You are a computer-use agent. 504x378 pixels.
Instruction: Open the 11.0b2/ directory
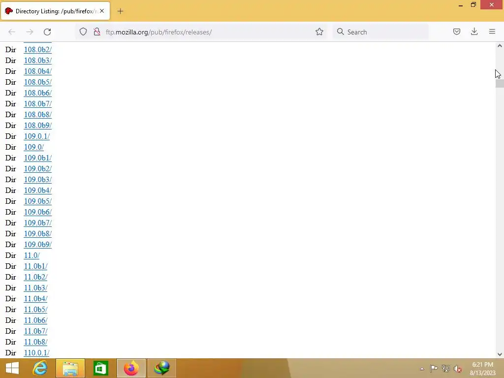(35, 277)
